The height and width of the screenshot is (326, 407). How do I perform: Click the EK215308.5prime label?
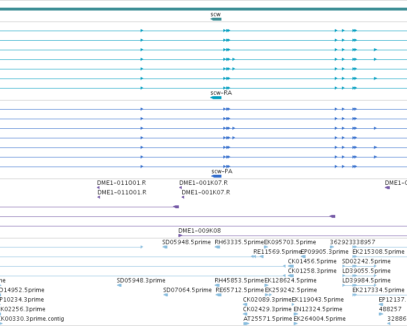(378, 252)
